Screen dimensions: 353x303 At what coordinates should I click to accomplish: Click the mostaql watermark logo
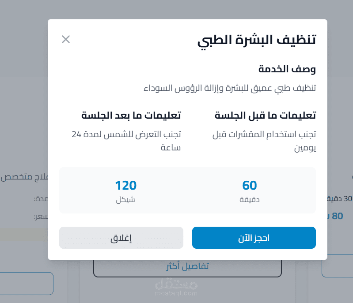176,288
